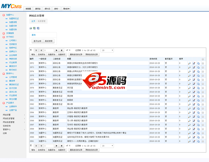View record 2572 with magnifier icon
Viewport: 209px width, 162px height.
tap(189, 63)
